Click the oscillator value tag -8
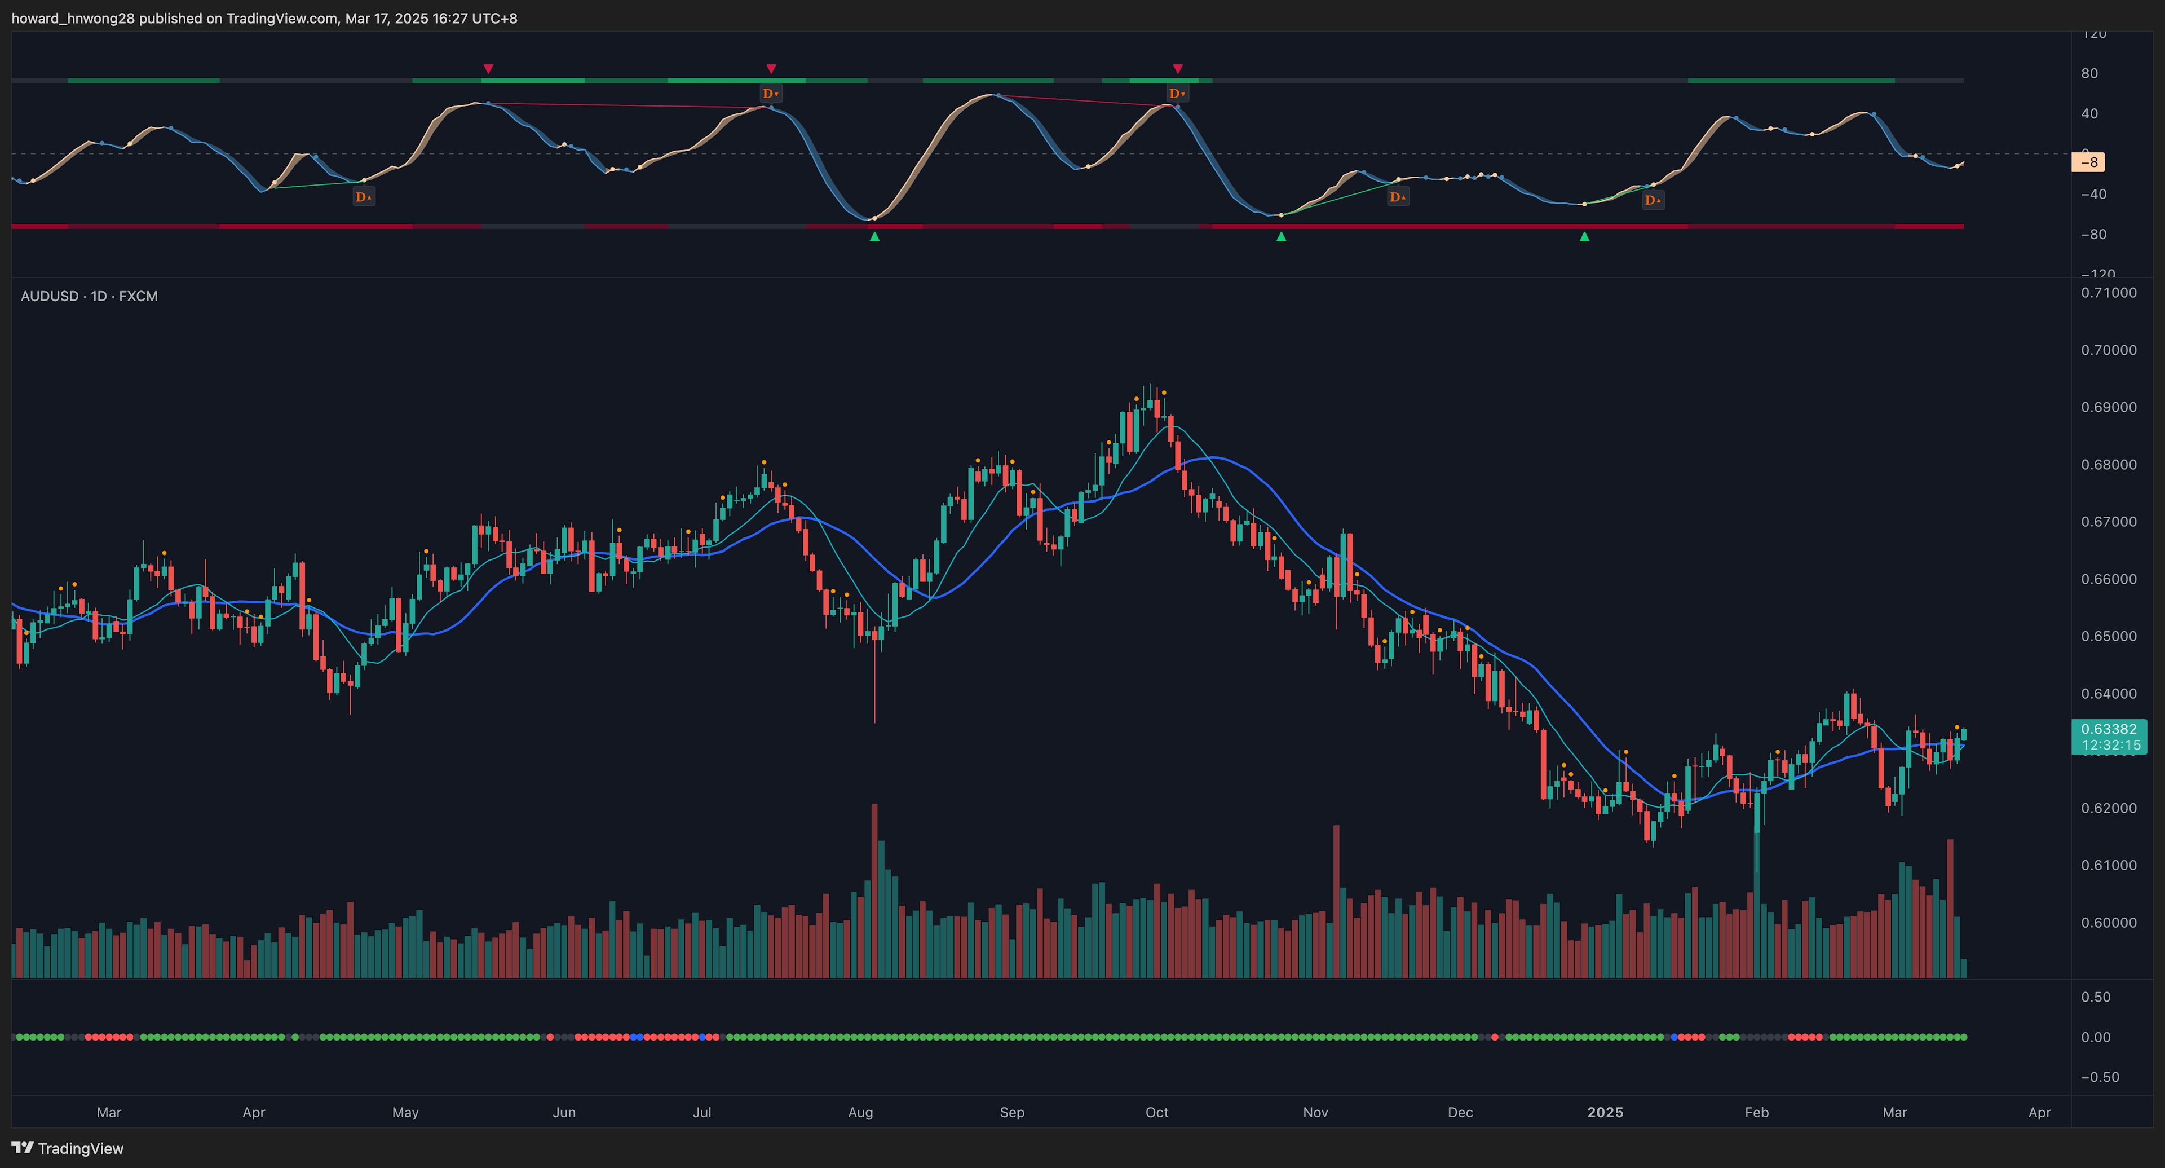This screenshot has width=2165, height=1168. pos(2089,162)
